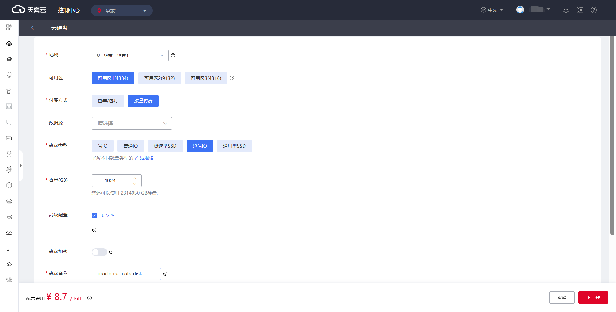Open the 地域 dropdown showing 华东 - 华东1
The width and height of the screenshot is (616, 312).
[x=130, y=55]
